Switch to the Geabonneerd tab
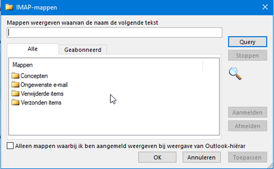This screenshot has height=169, width=274. 83,50
